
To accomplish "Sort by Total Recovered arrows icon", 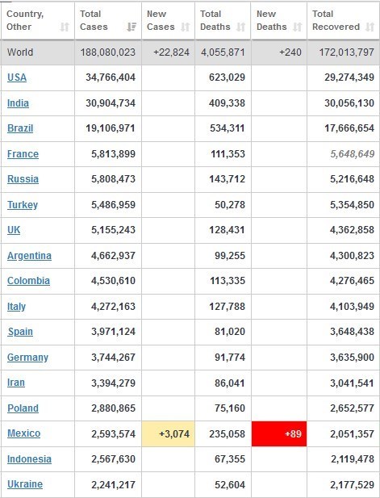I will tap(370, 27).
